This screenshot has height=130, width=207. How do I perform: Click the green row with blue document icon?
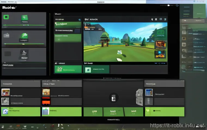tap(21, 112)
